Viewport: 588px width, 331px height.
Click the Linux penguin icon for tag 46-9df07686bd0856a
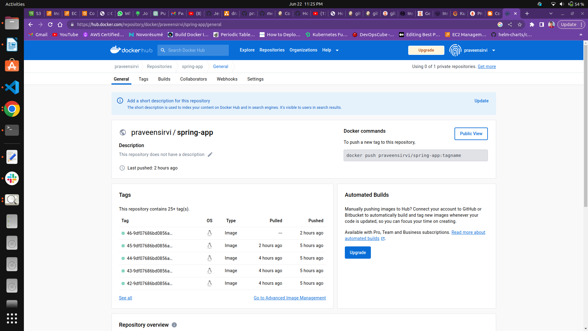pos(209,233)
